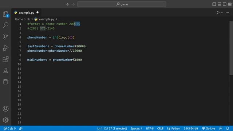The height and width of the screenshot is (131, 233).
Task: Toggle the bottom panel layout icon
Action: click(219, 4)
